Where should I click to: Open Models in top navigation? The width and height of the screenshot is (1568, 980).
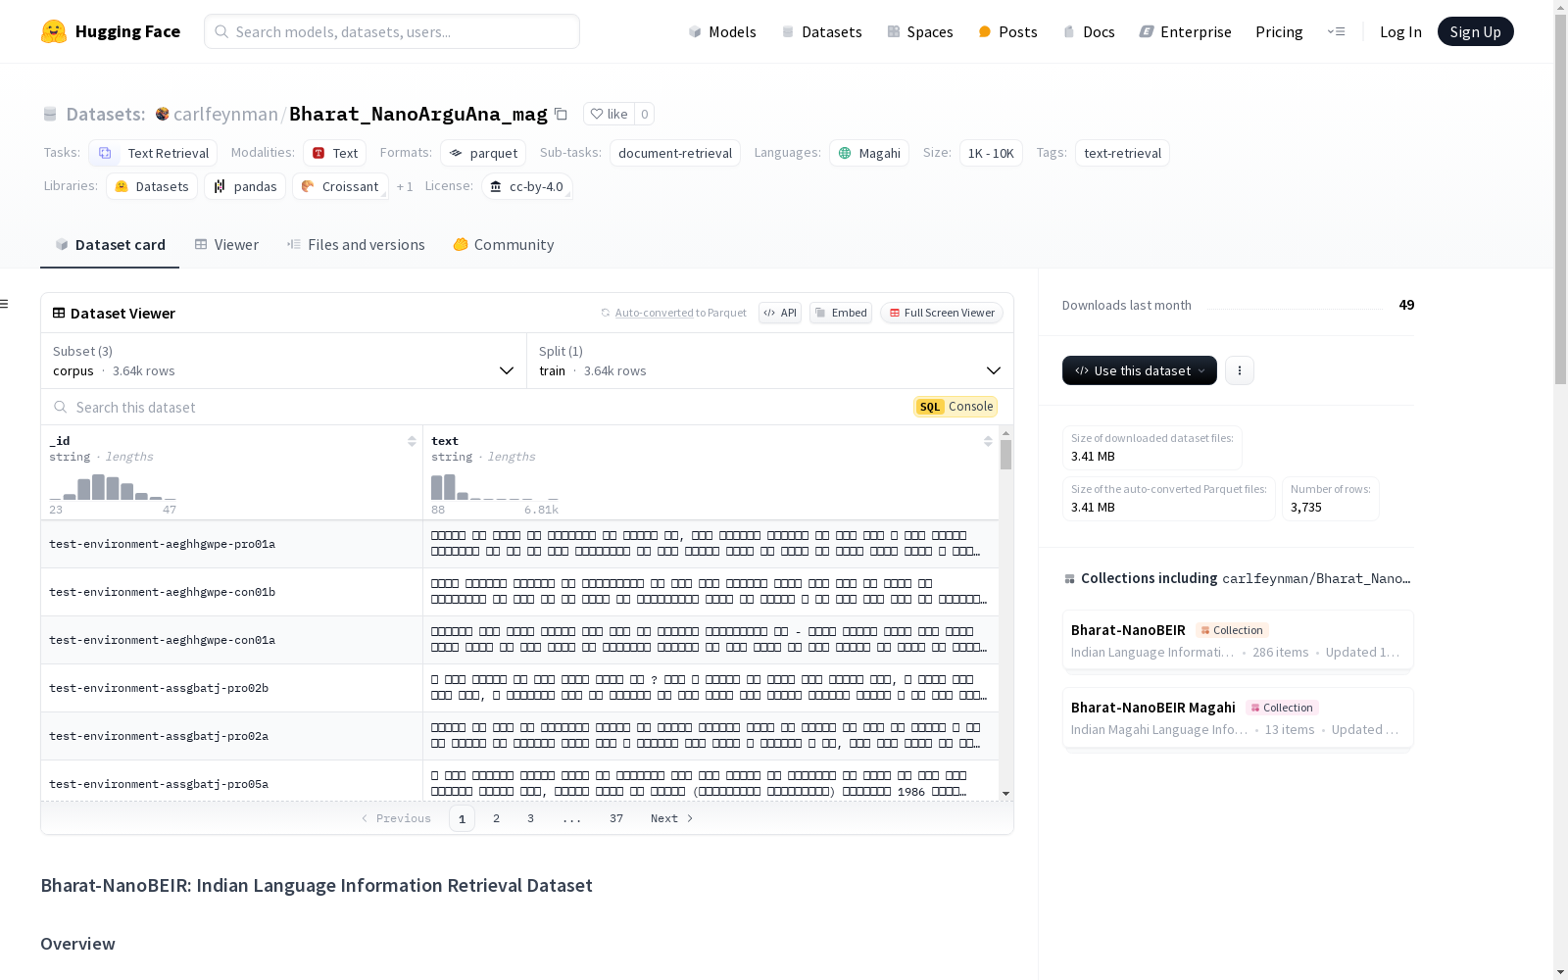[722, 31]
